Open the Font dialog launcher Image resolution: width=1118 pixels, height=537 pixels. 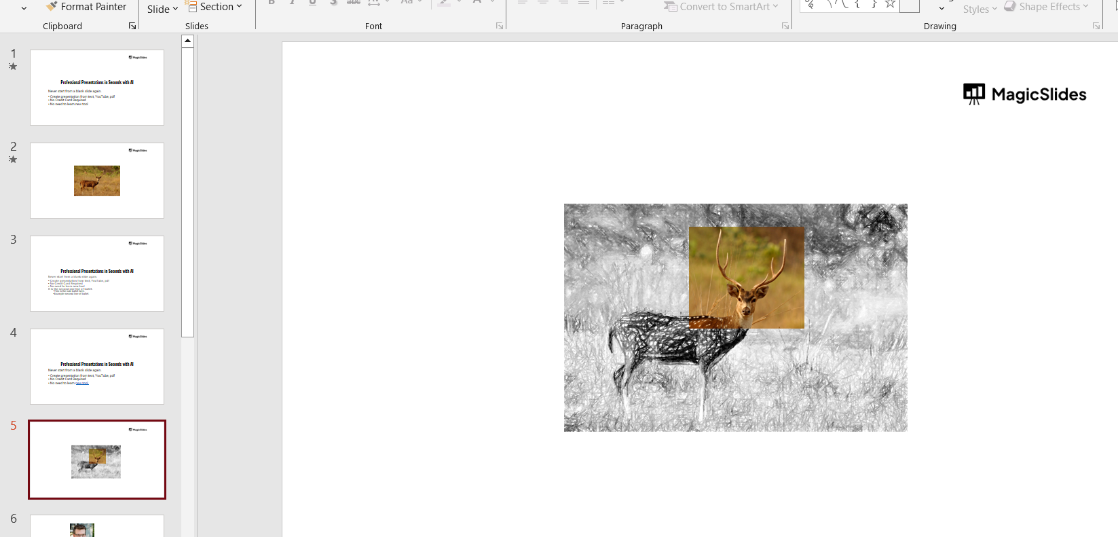tap(500, 26)
